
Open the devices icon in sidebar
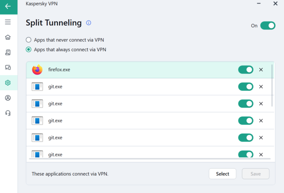point(8,68)
